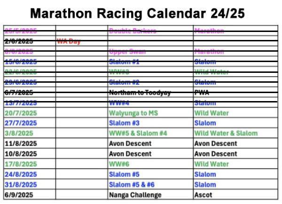Select the 24/8/2025 date cell
The width and height of the screenshot is (282, 204).
21,174
